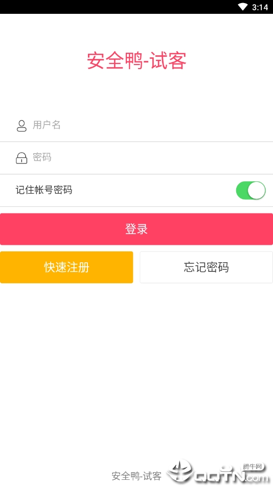Focus the 用户名 input field
The image size is (273, 486).
136,125
